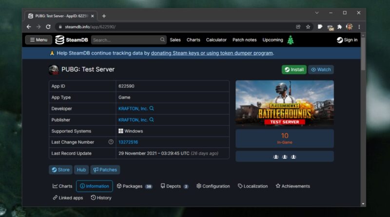This screenshot has width=390, height=217.
Task: Open a new browser tab
Action: [104, 16]
